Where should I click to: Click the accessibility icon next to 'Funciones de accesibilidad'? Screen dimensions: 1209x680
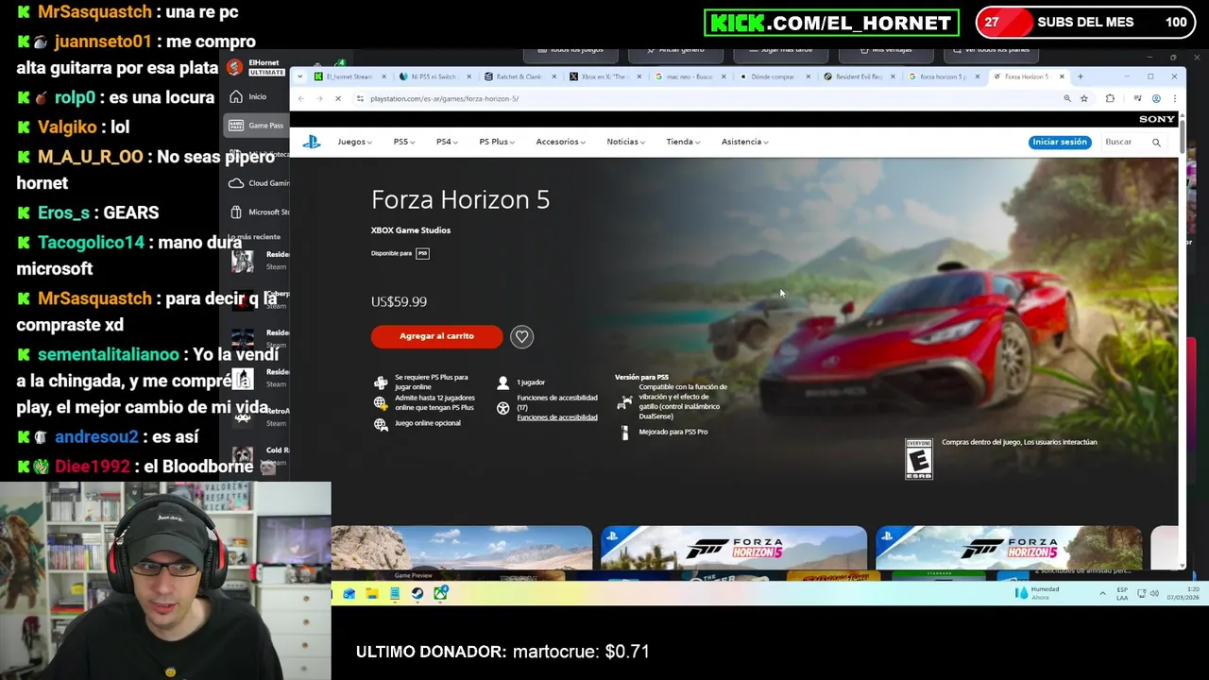pyautogui.click(x=502, y=408)
